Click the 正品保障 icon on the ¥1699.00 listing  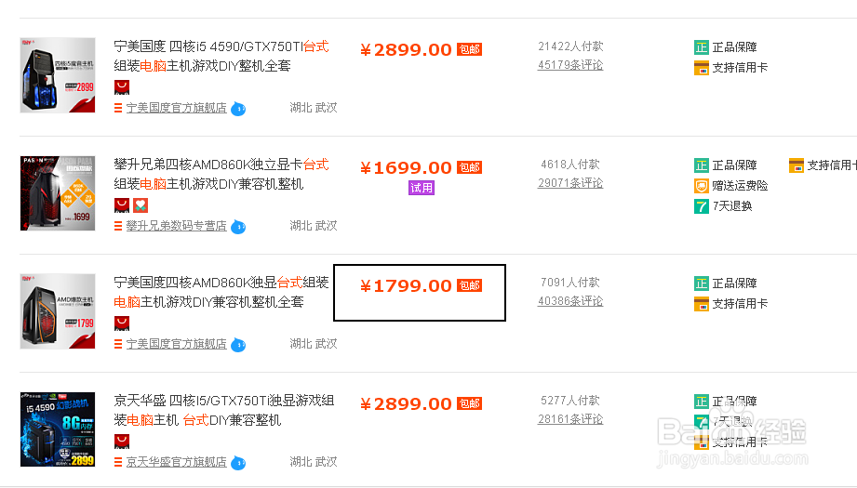pos(702,165)
